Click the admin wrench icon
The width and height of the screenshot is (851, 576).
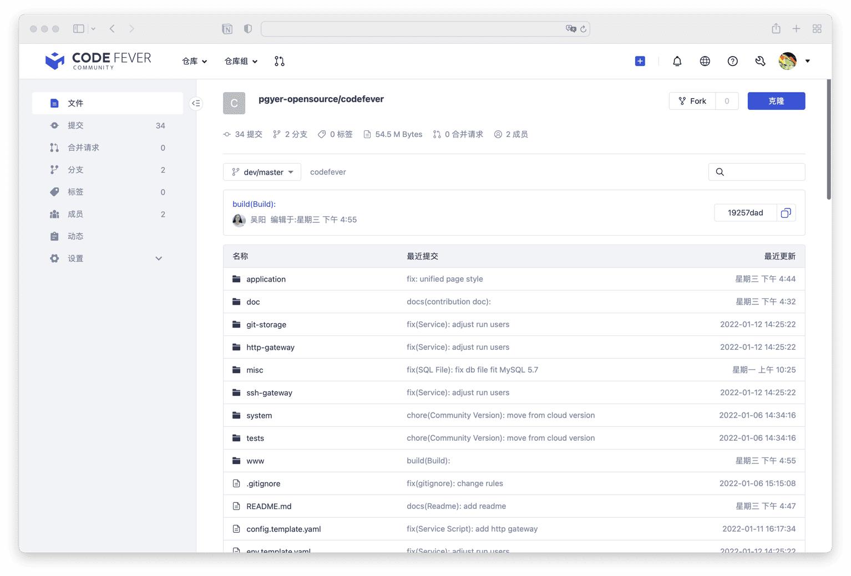[760, 61]
